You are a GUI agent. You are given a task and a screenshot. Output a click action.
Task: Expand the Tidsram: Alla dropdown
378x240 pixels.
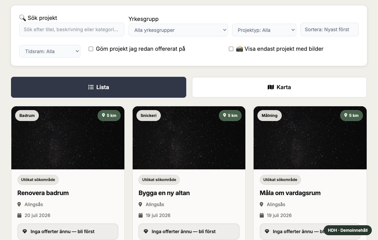50,51
